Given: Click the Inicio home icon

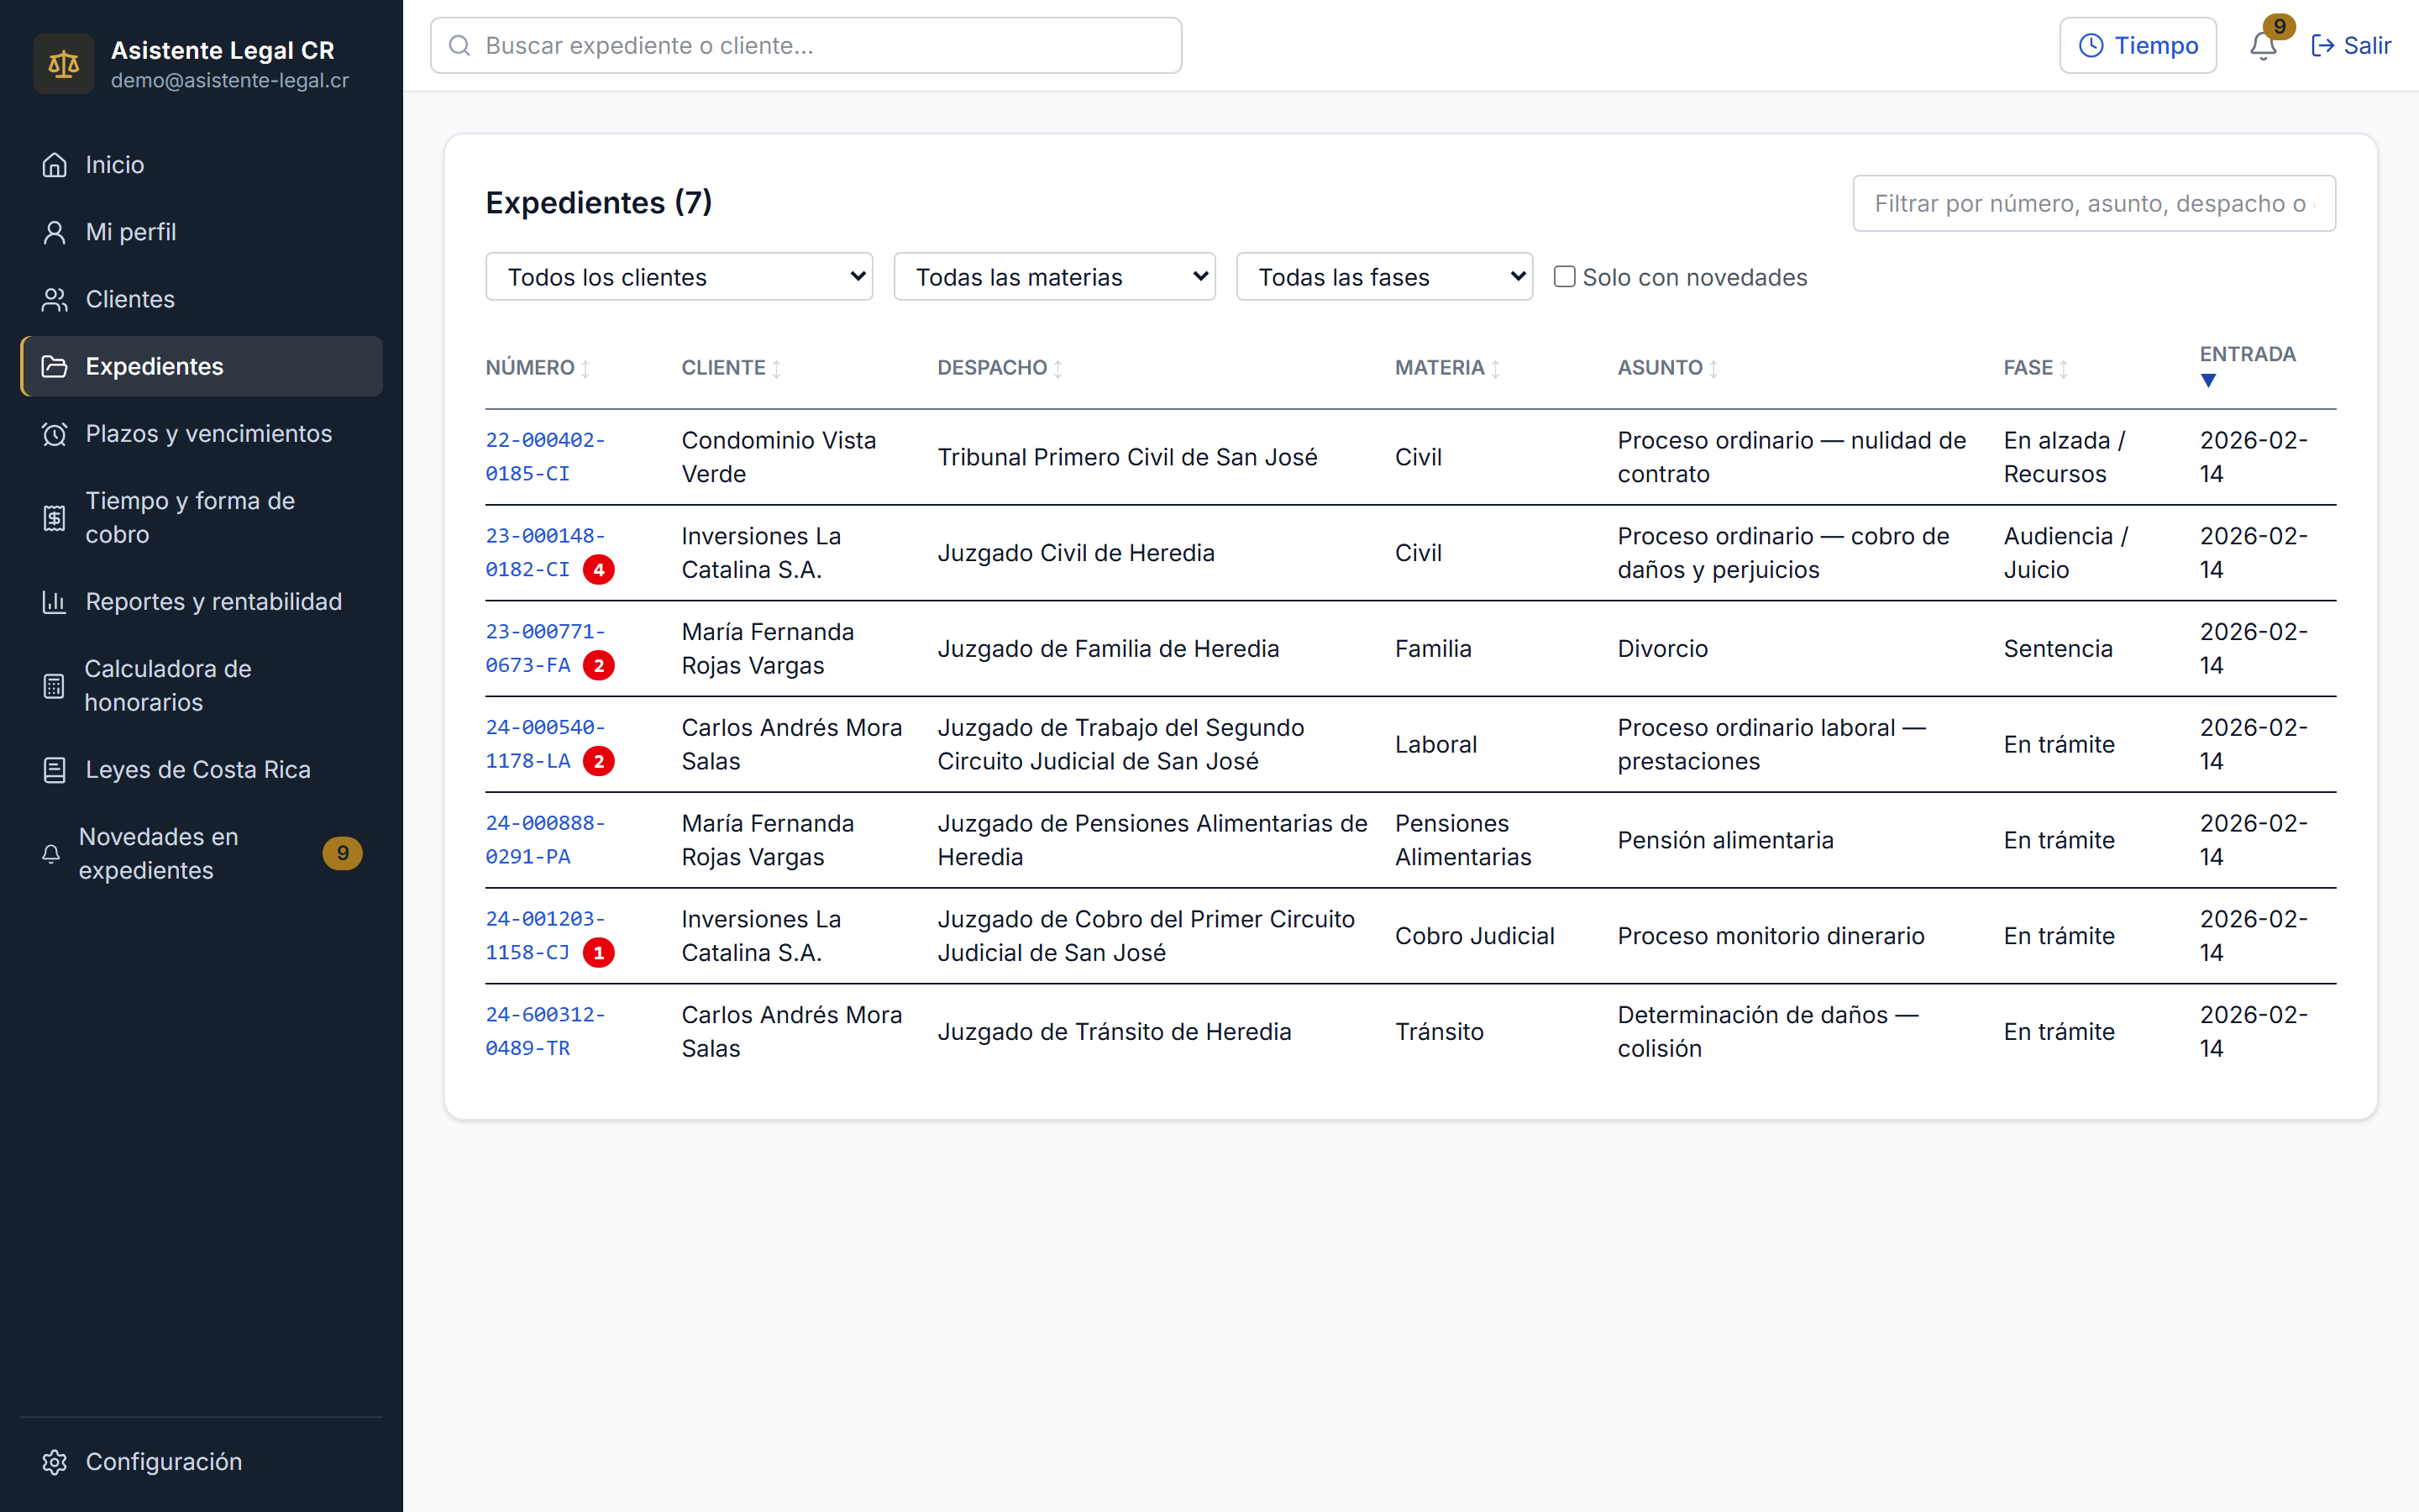Looking at the screenshot, I should coord(55,165).
